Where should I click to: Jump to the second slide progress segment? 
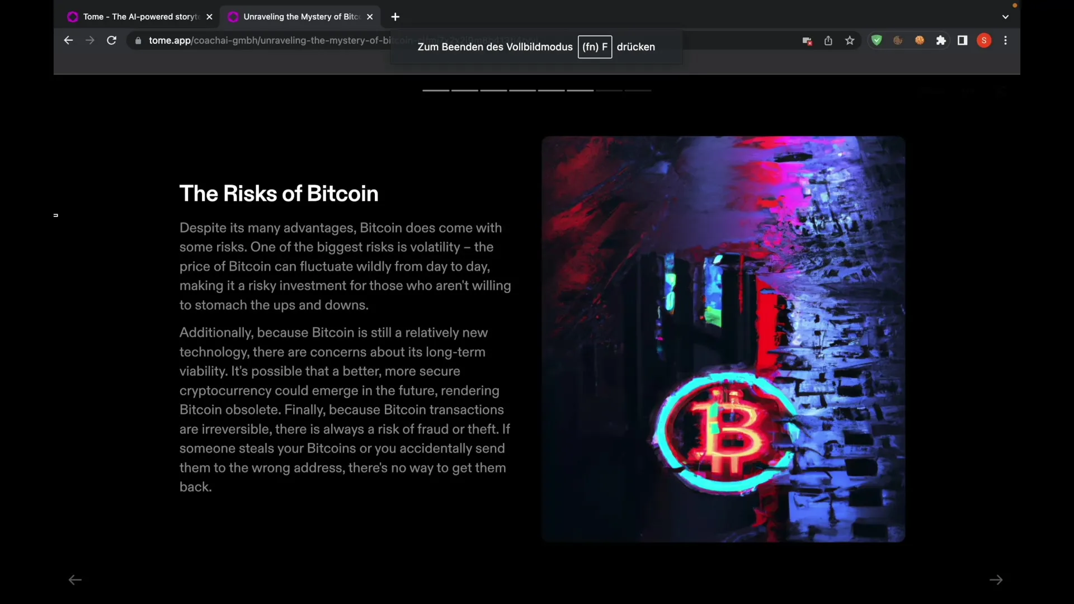pos(465,90)
